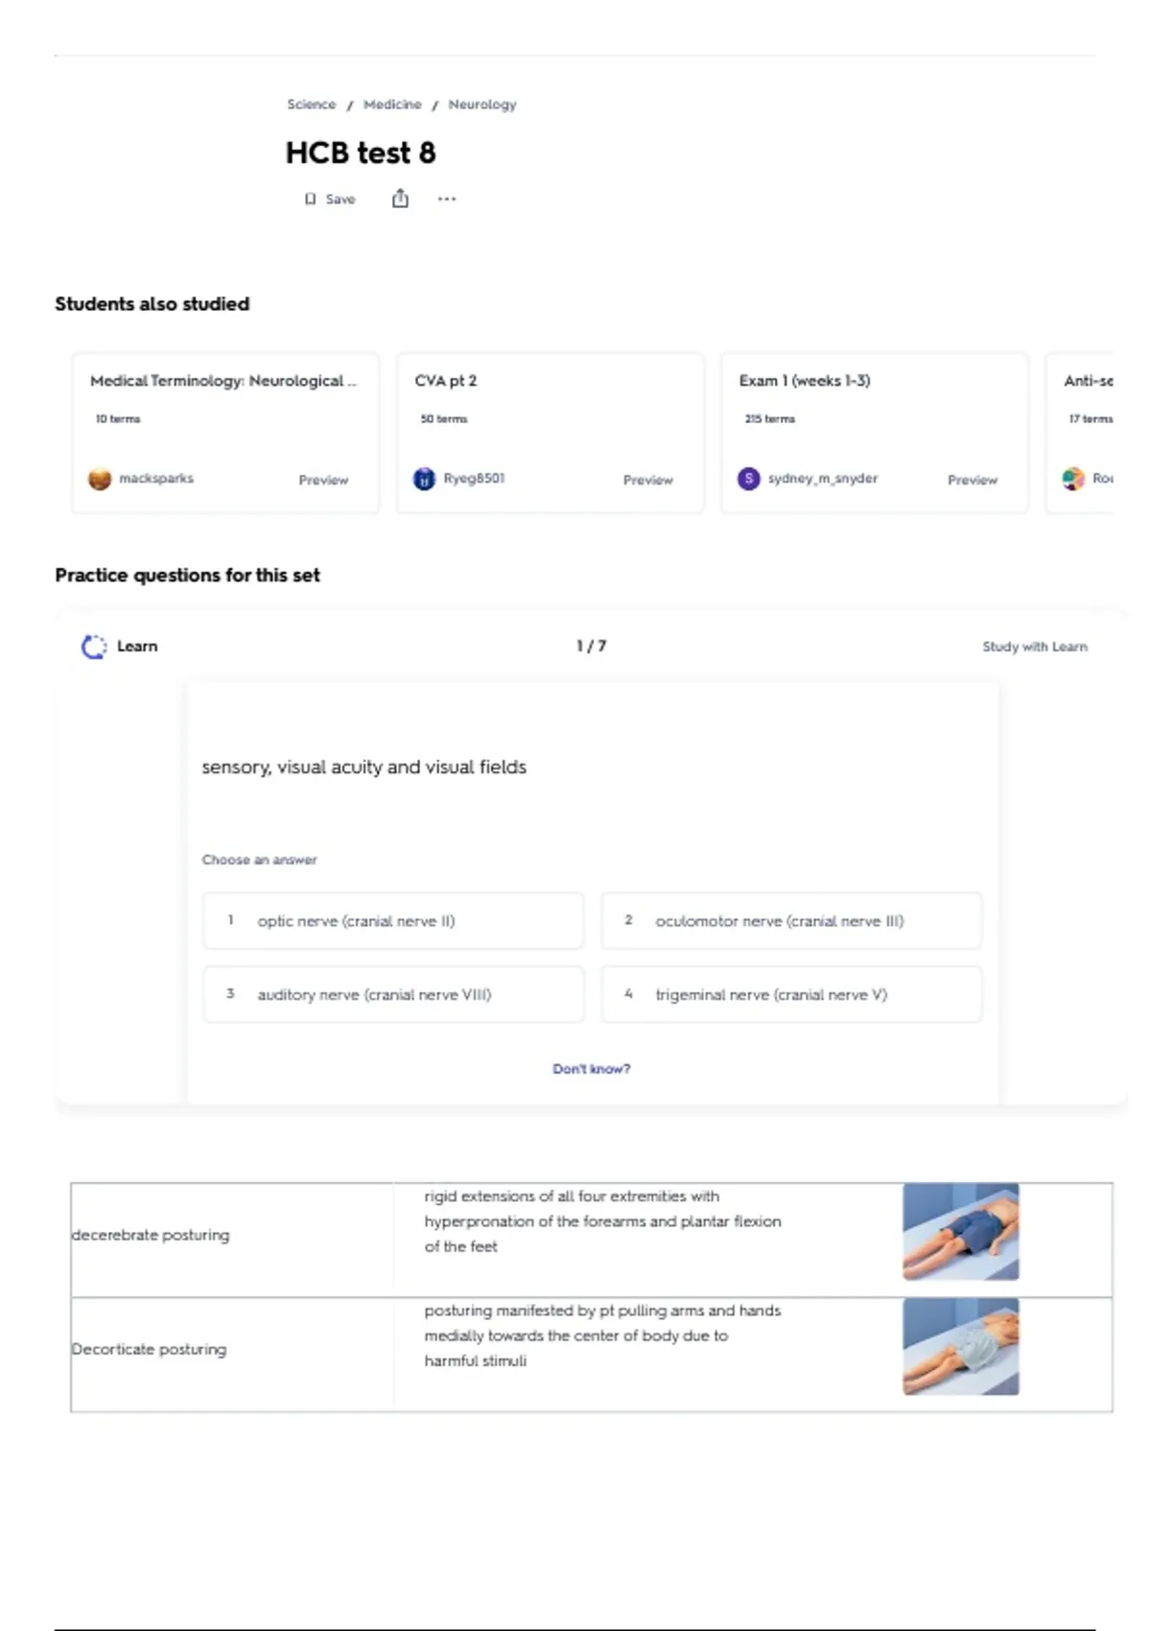Go to the Neurology breadcrumb
This screenshot has width=1151, height=1631.
(x=482, y=105)
